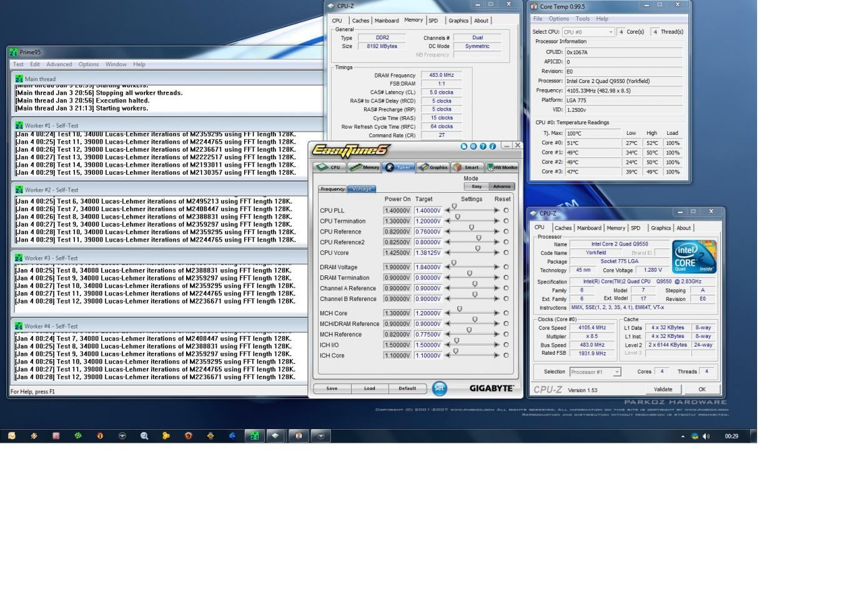Click the DRAM Voltage Target field 1.84000V

coord(428,267)
